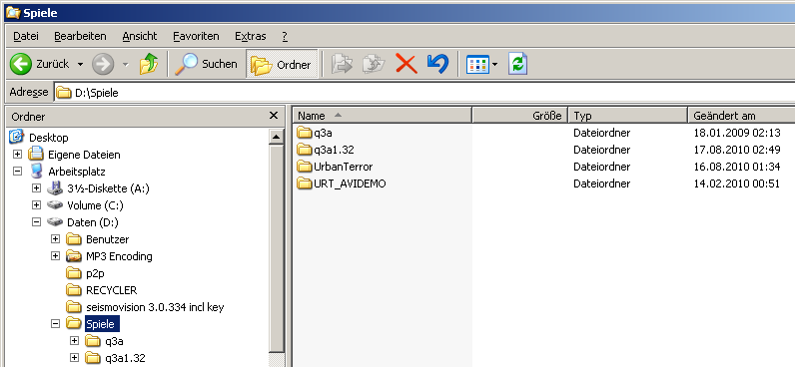Image resolution: width=795 pixels, height=367 pixels.
Task: Close the Ordner pane with X
Action: pyautogui.click(x=274, y=116)
